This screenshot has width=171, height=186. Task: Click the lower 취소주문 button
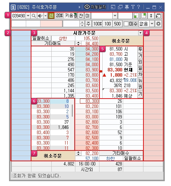(53, 156)
